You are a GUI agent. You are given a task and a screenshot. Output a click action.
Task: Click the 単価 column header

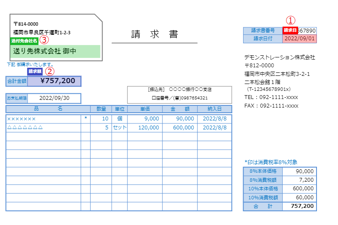click(145, 109)
